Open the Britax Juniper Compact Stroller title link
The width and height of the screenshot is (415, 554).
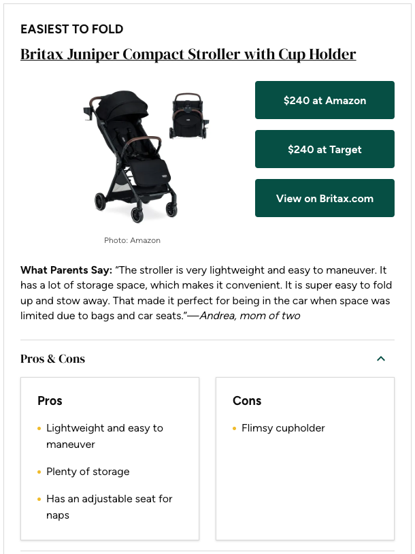pos(188,54)
